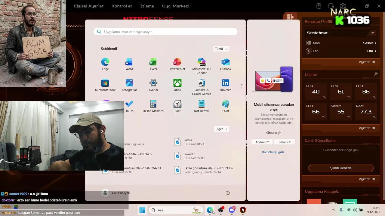The width and height of the screenshot is (385, 216).
Task: Show all pinned apps with Tümü
Action: tap(221, 49)
